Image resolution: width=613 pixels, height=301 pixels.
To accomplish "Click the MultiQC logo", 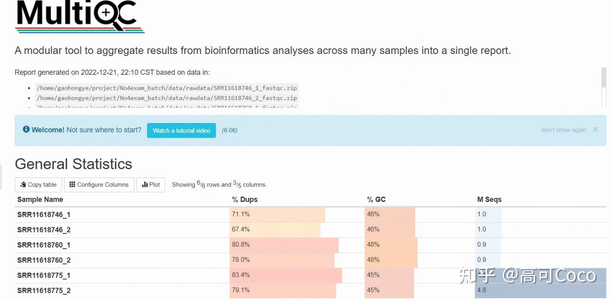I will 79,16.
